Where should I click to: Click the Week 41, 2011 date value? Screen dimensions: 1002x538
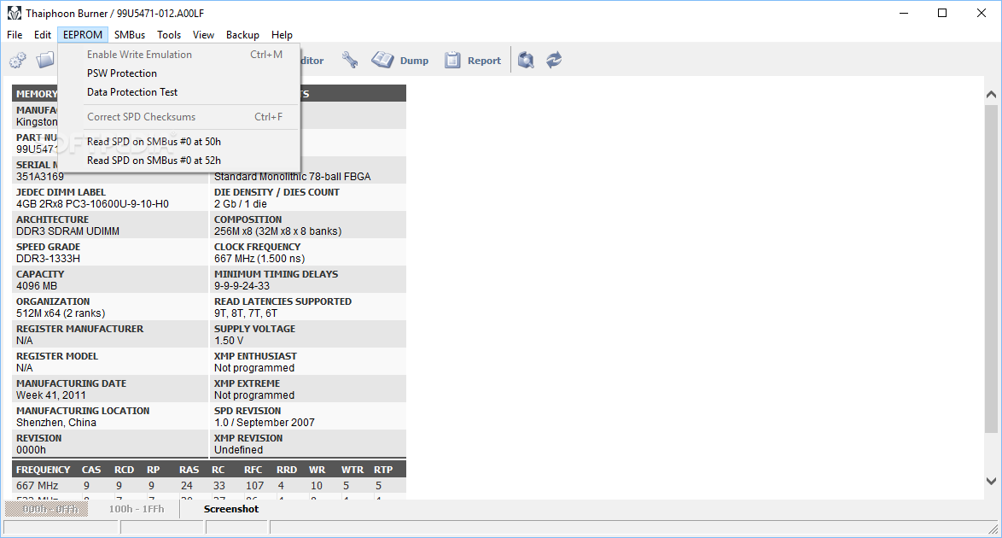[51, 395]
